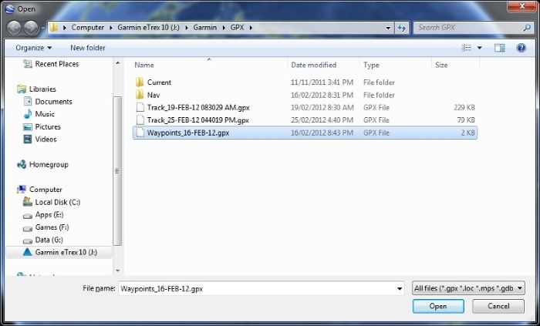Screen dimensions: 540x326
Task: Select Garmin eTrex 10 (J:) in sidebar
Action: 59,253
